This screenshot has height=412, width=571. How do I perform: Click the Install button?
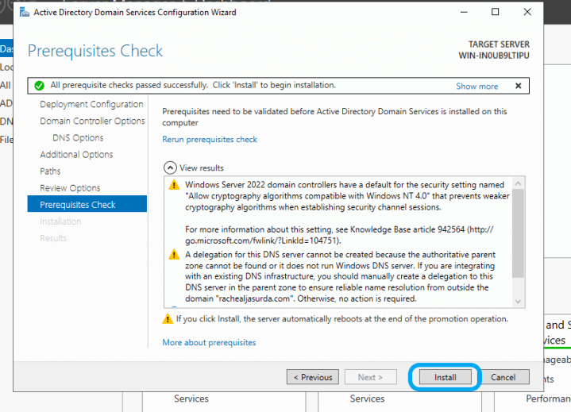tap(445, 377)
